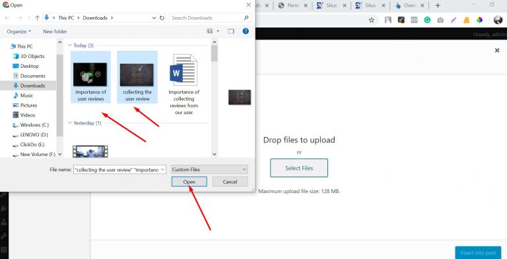The width and height of the screenshot is (507, 259).
Task: Toggle the preview pane icon
Action: (230, 31)
